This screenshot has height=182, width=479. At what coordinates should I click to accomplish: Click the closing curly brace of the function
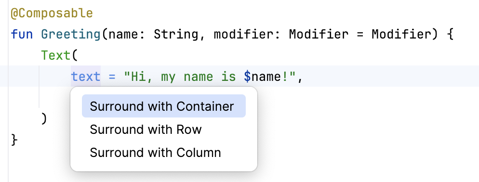[x=14, y=140]
